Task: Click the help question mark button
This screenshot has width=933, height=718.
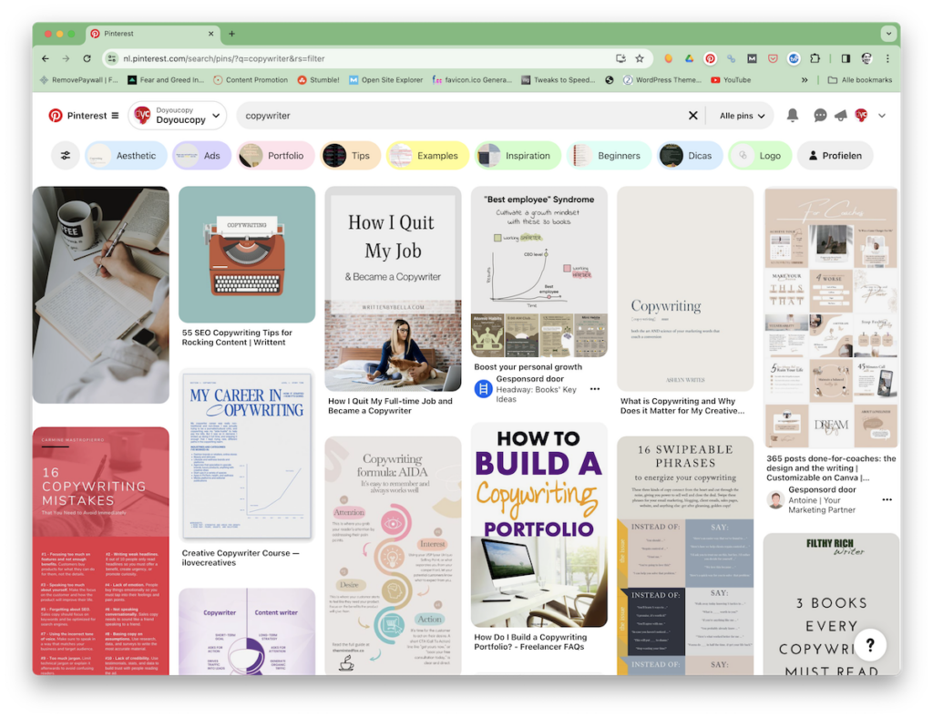Action: coord(870,645)
